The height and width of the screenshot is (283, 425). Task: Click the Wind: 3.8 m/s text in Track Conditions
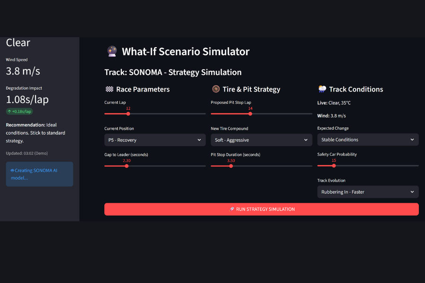coord(331,116)
